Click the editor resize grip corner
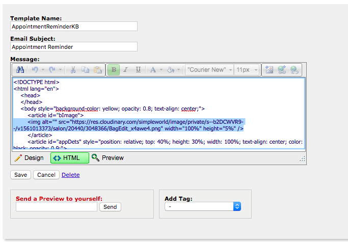Screen dimensions: 348x242 pyautogui.click(x=302, y=158)
